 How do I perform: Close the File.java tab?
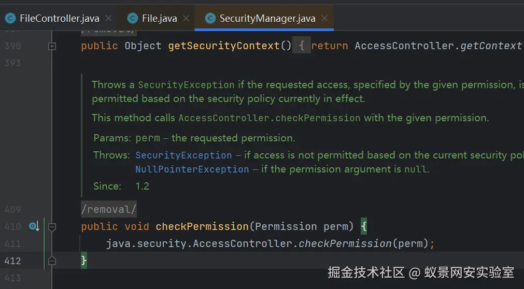186,19
